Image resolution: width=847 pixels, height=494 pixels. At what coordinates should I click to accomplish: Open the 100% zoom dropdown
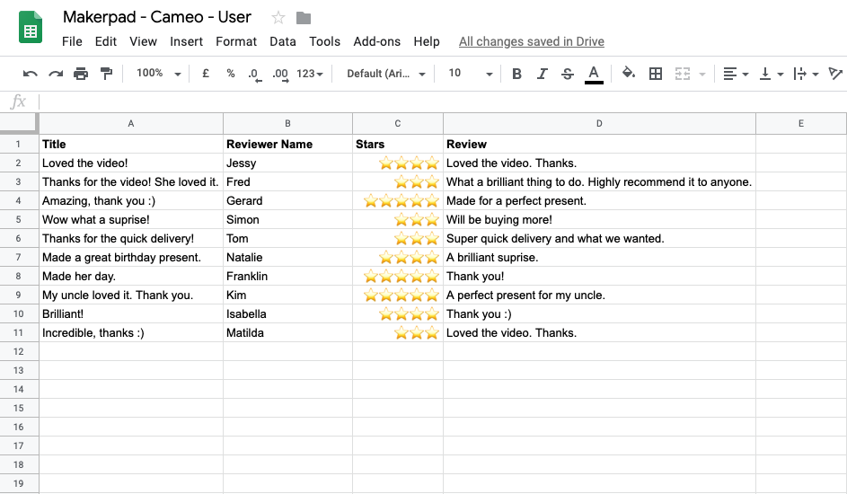click(x=158, y=73)
